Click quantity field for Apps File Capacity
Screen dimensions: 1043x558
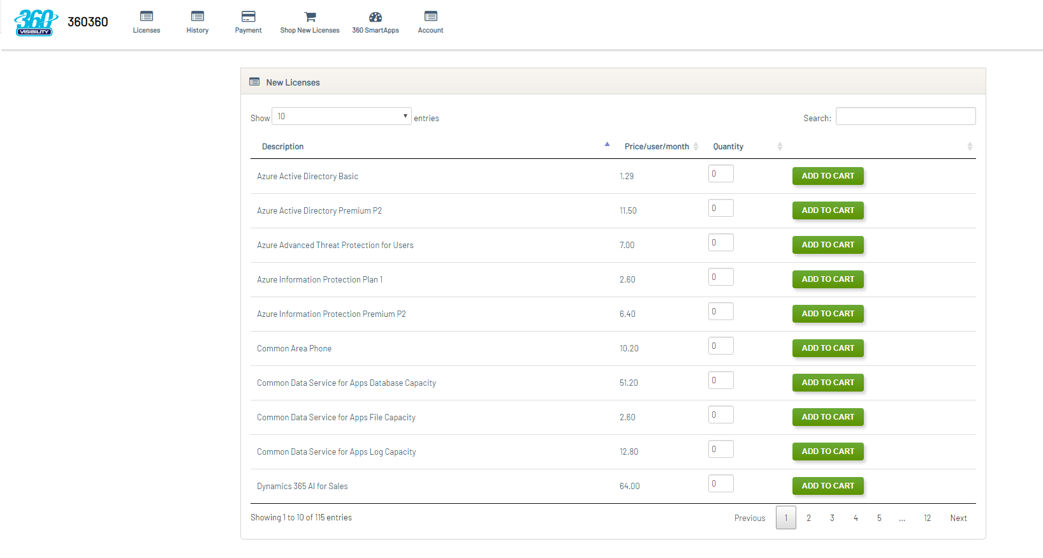click(x=721, y=415)
